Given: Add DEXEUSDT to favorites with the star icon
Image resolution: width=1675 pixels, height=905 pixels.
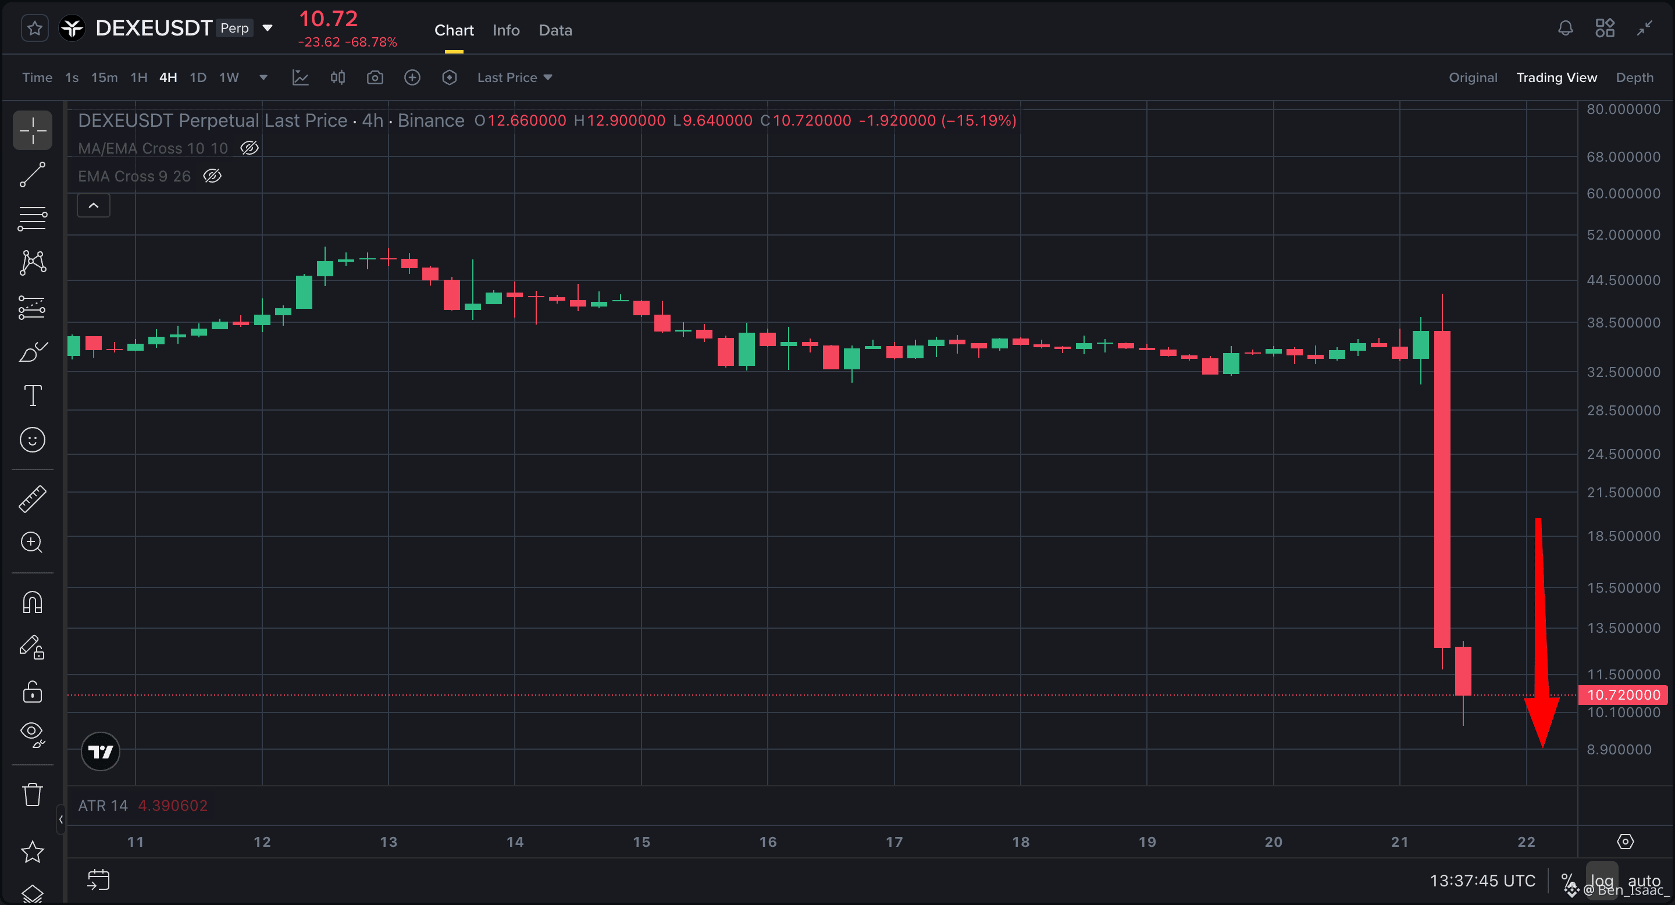Looking at the screenshot, I should pyautogui.click(x=34, y=28).
